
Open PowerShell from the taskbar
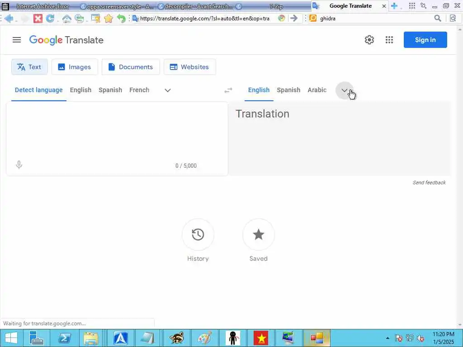pyautogui.click(x=64, y=338)
